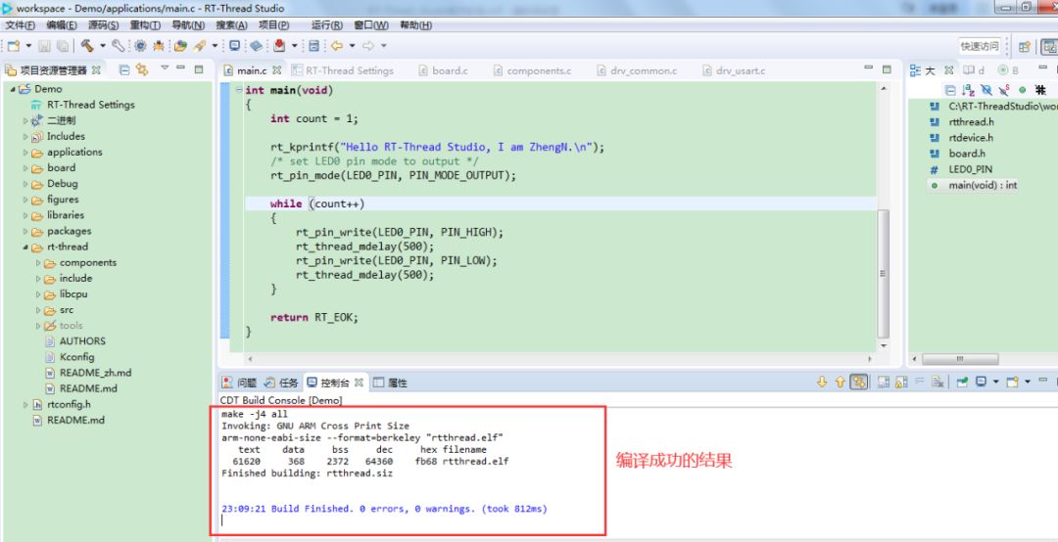The width and height of the screenshot is (1058, 542).
Task: Open the 文件(F) menu
Action: click(21, 24)
